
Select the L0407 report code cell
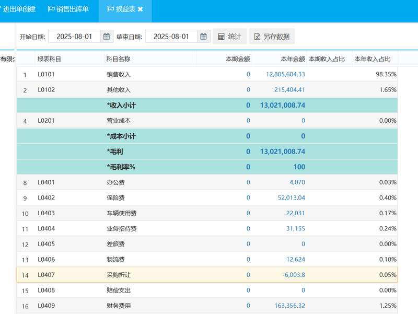click(x=46, y=275)
